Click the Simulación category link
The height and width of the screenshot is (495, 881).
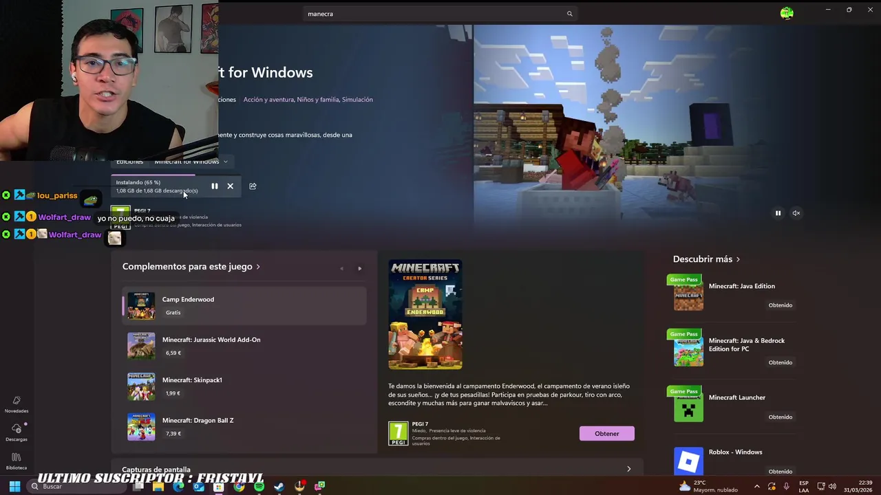click(357, 100)
